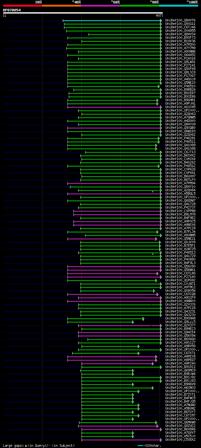Image resolution: width=201 pixels, height=448 pixels.
Task: Select the UniRef100_Q2Q063 label
Action: point(180,114)
